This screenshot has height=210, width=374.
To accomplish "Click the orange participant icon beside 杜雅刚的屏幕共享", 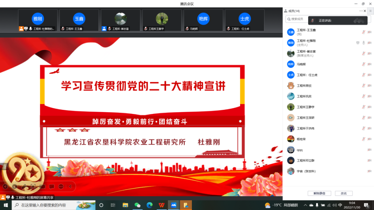I will (3, 197).
